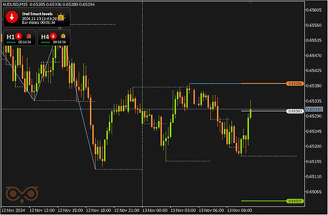328x215 pixels.
Task: Click the owl logo at chart bottom
Action: (22, 195)
